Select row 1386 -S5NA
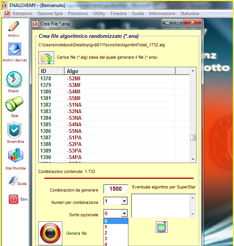 [114, 131]
